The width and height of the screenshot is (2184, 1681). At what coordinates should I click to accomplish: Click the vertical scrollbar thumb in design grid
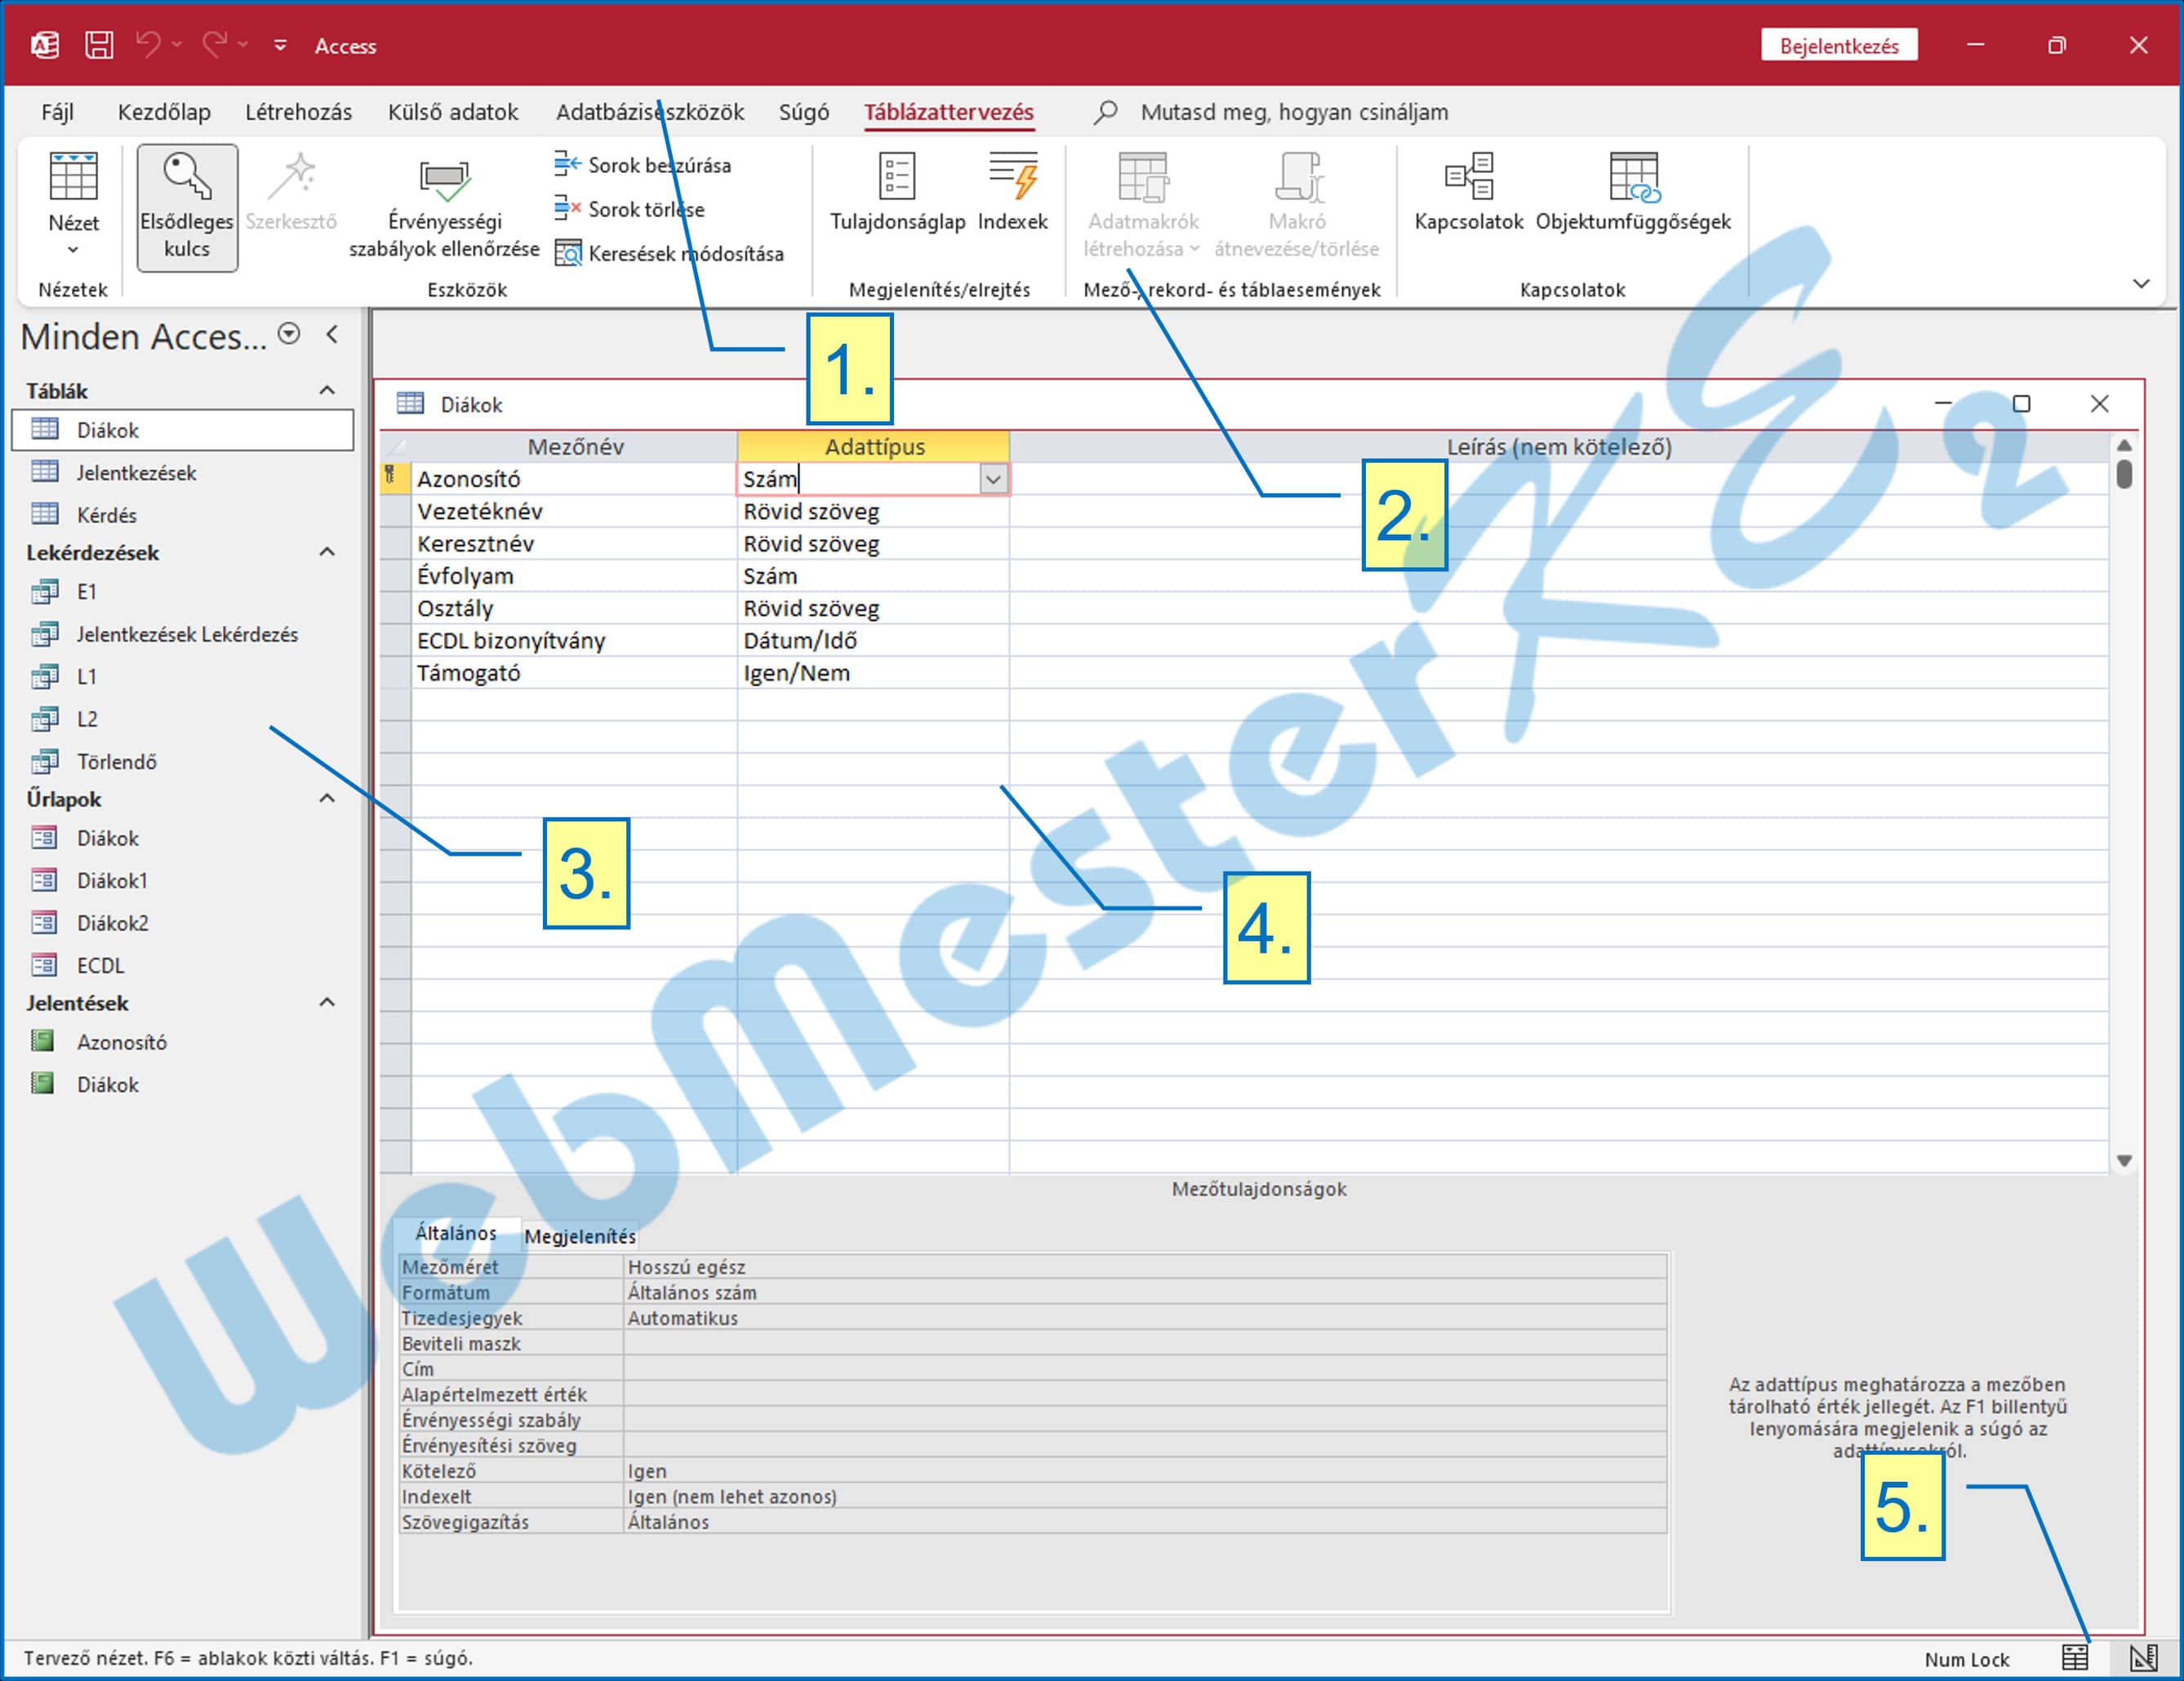click(2124, 473)
